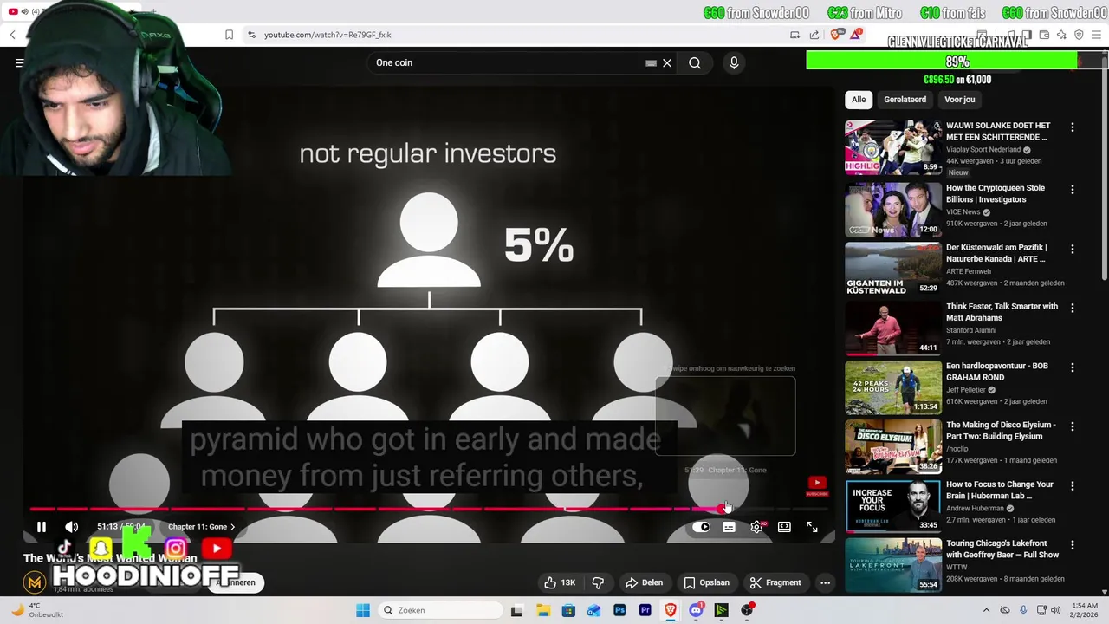Select the Voor jou filter chip

point(959,100)
